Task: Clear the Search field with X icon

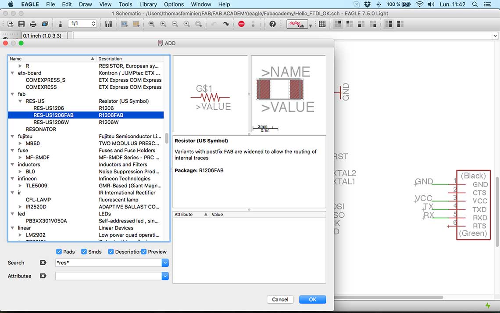Action: pyautogui.click(x=43, y=263)
